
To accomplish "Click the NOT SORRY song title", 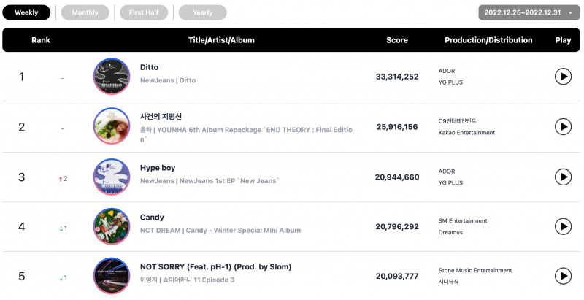I will [x=215, y=267].
